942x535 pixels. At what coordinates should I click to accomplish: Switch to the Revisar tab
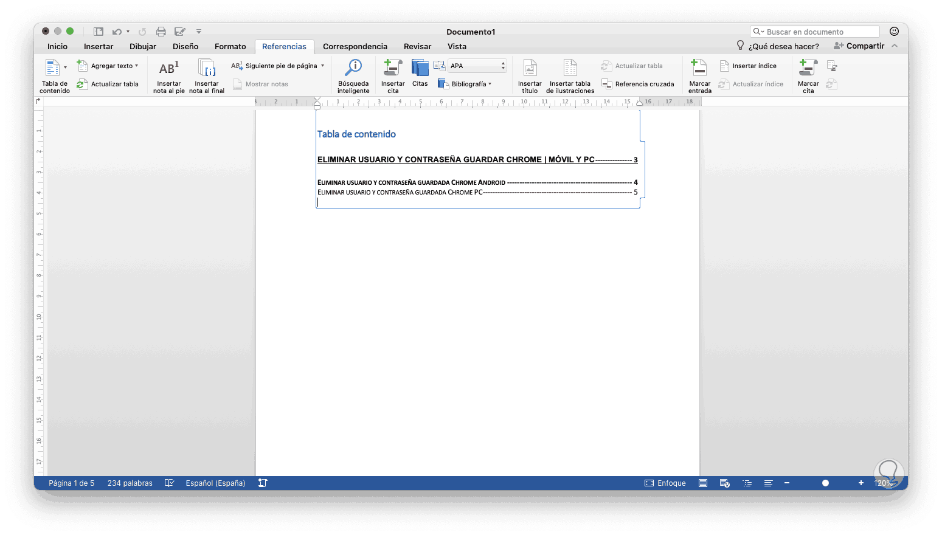418,47
